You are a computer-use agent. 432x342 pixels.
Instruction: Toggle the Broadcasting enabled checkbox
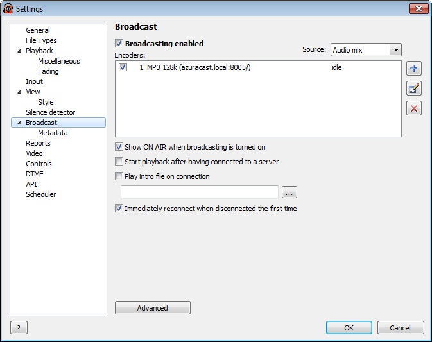pyautogui.click(x=119, y=44)
